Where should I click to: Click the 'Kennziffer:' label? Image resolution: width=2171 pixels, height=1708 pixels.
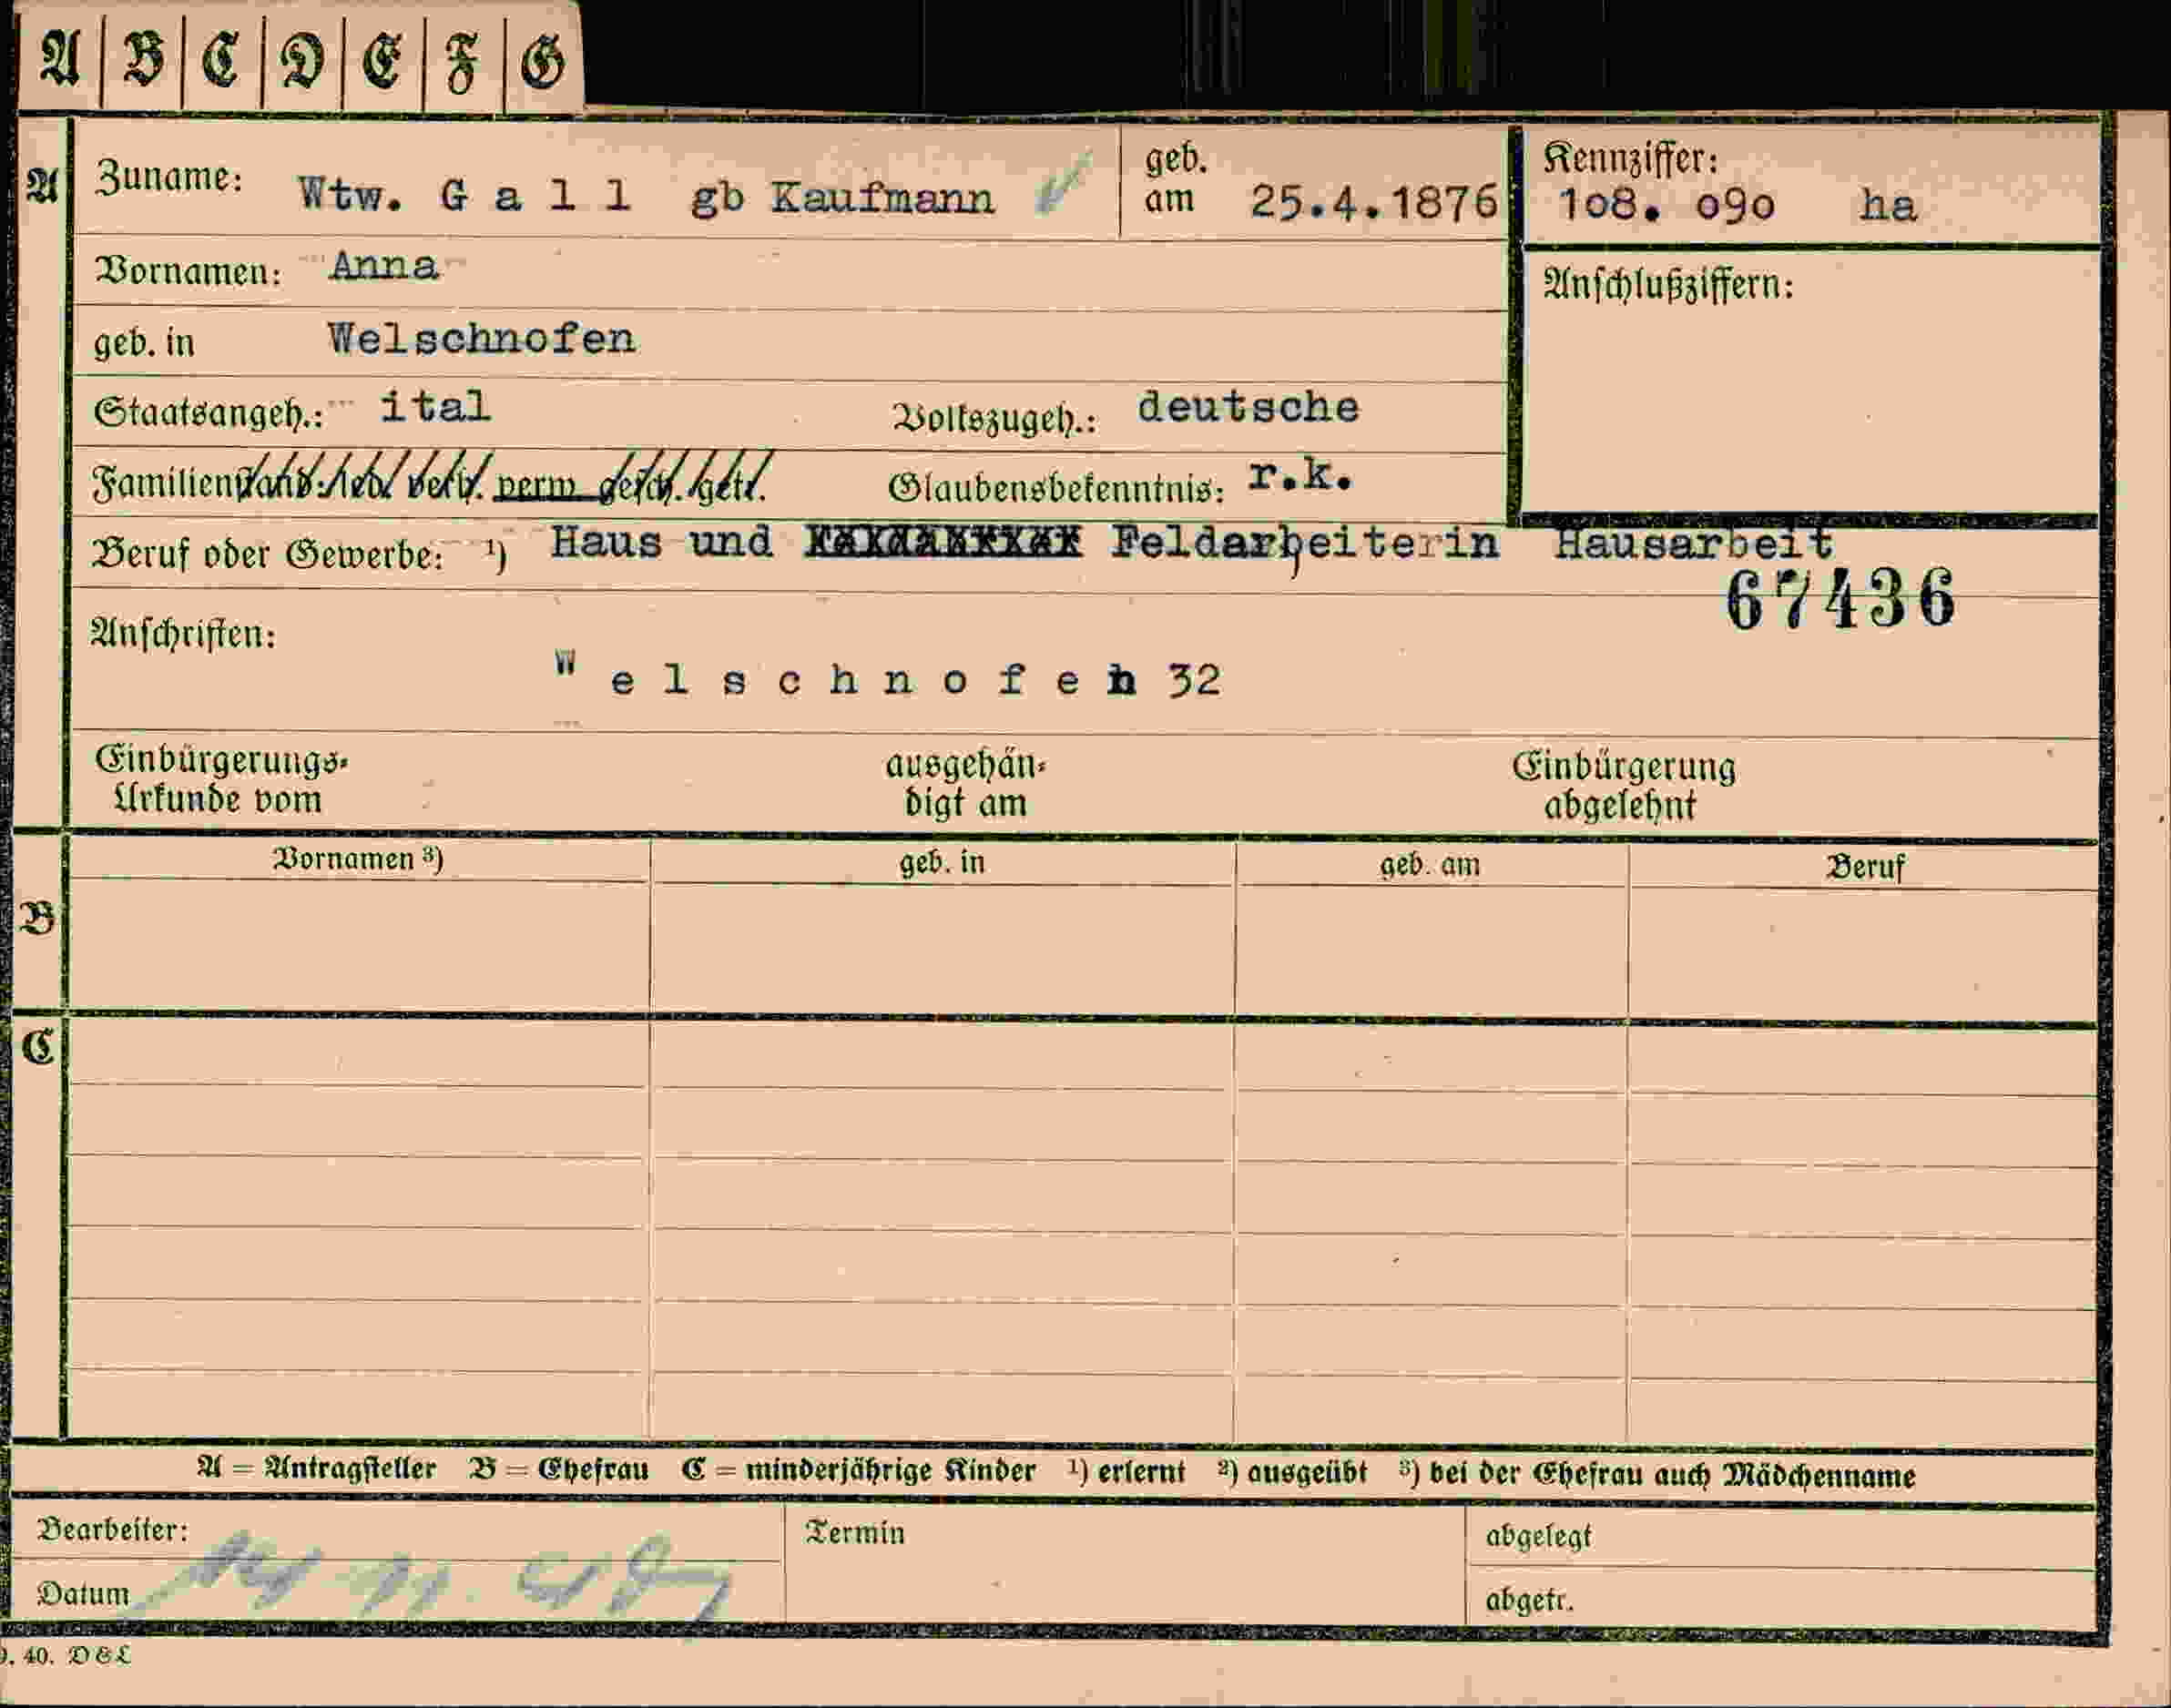(x=1630, y=158)
